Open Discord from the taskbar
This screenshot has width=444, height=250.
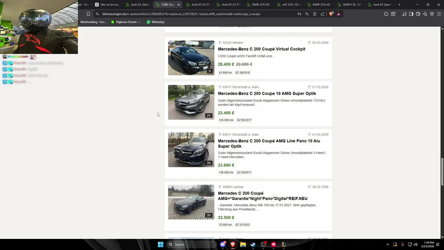click(223, 244)
